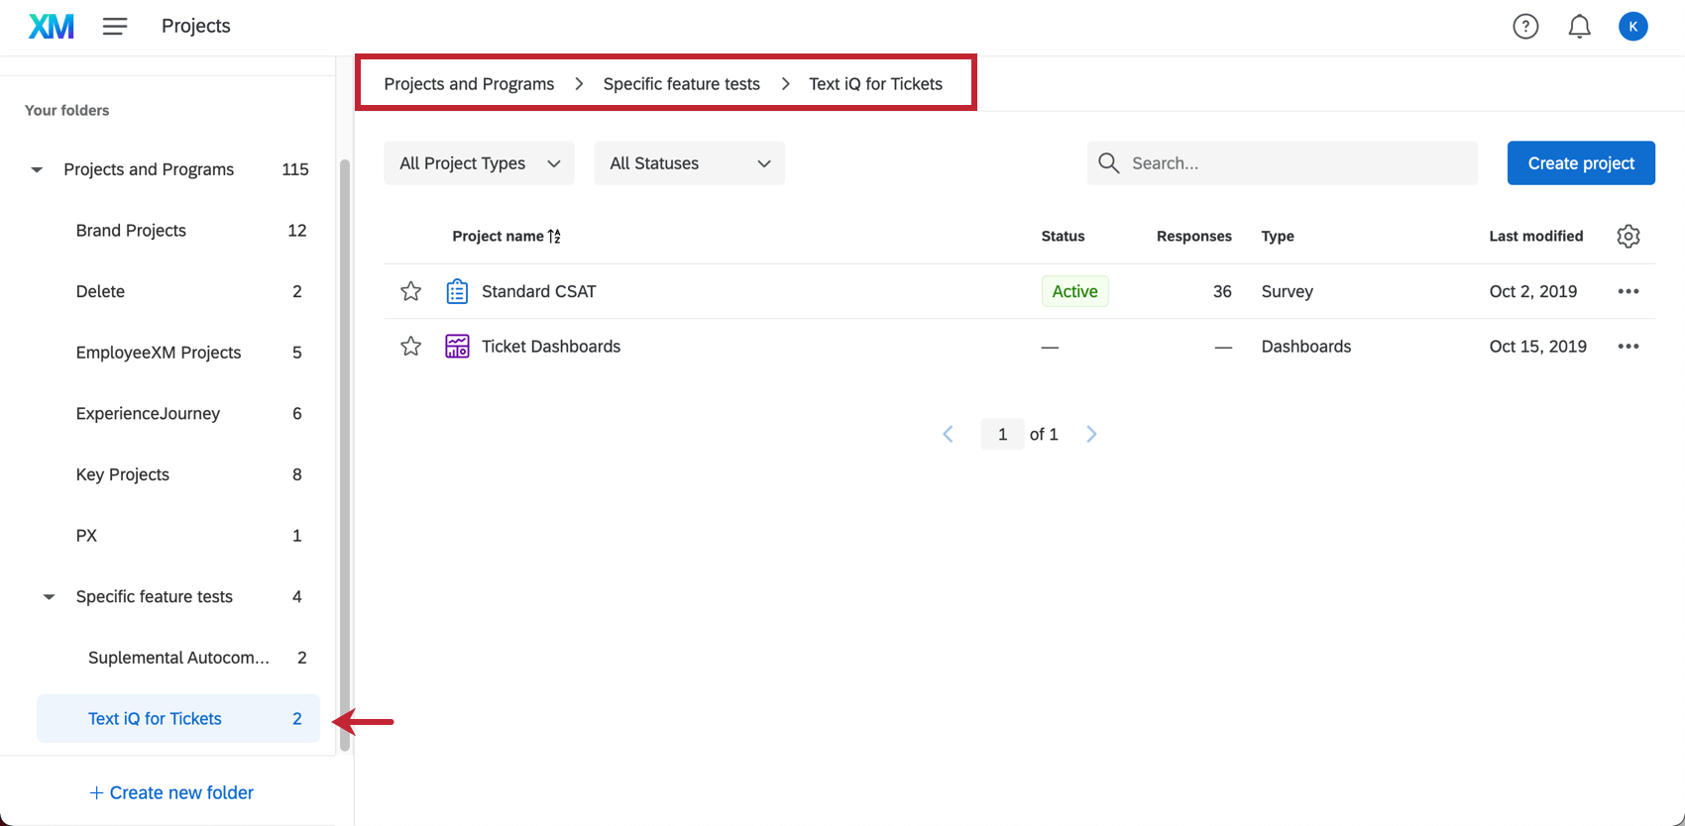Click the project Search field
Screen dimensions: 1685x826
coord(1283,163)
